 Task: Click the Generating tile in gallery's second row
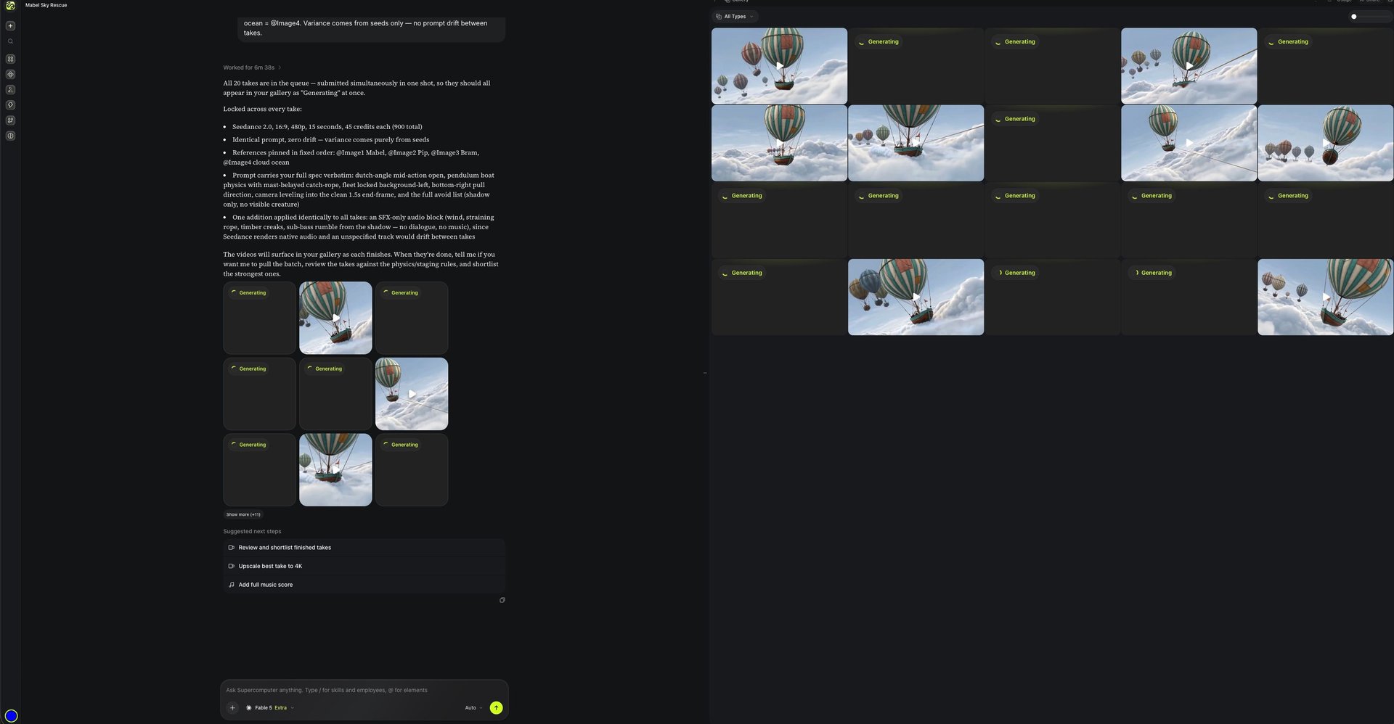click(1052, 143)
